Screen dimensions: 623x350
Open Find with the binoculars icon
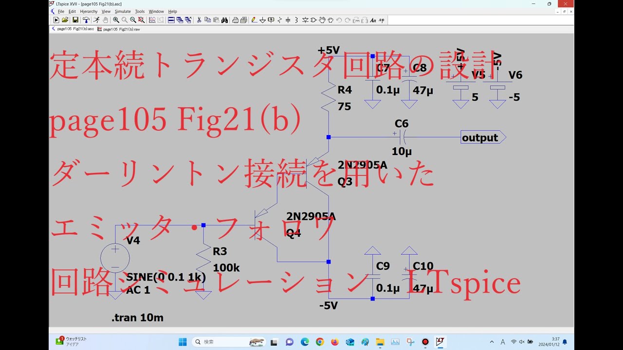pos(224,20)
